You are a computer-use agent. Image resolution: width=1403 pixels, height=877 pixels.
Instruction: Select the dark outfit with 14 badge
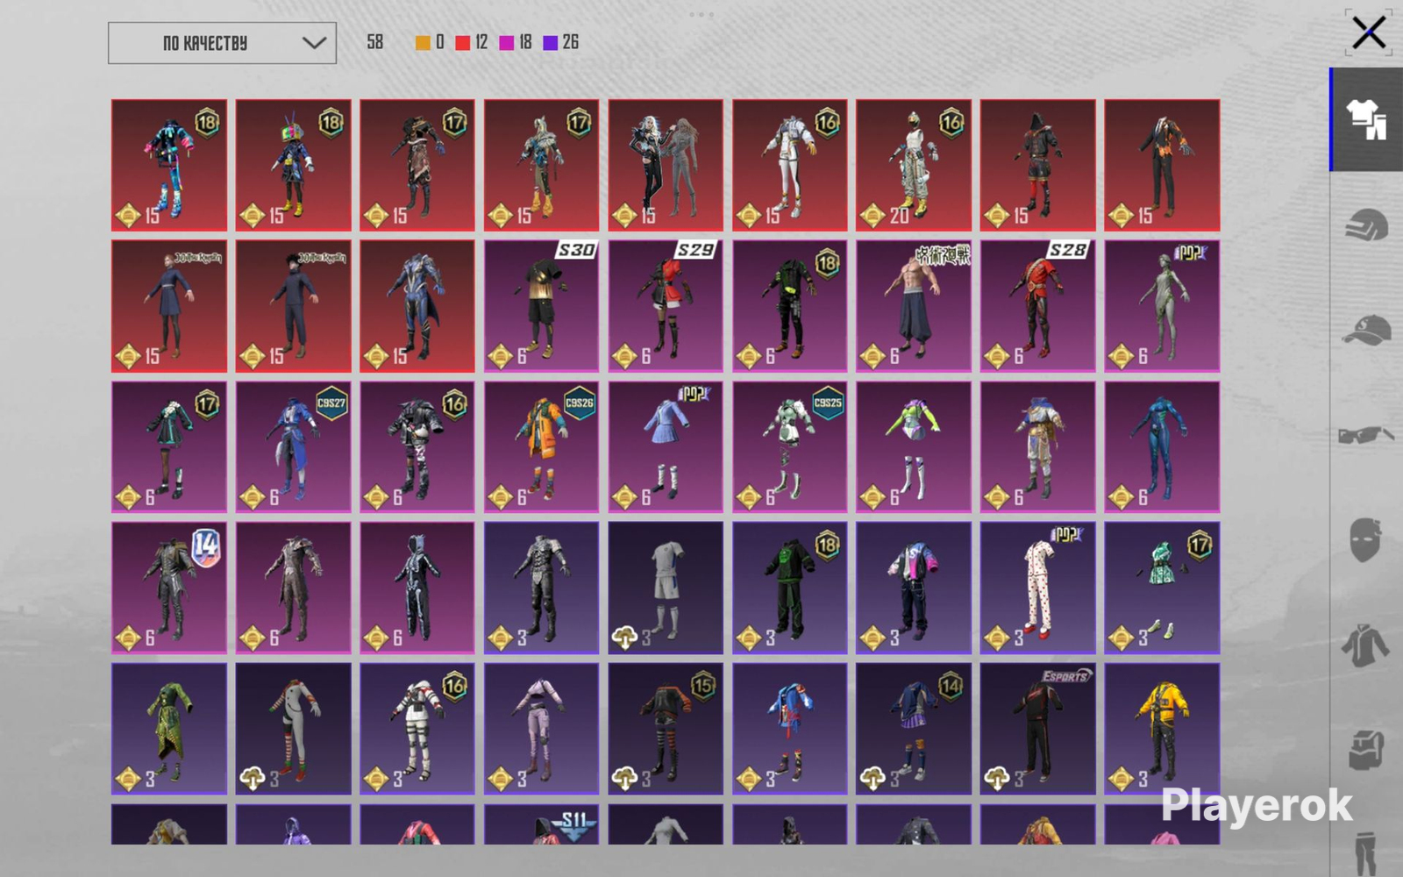169,588
